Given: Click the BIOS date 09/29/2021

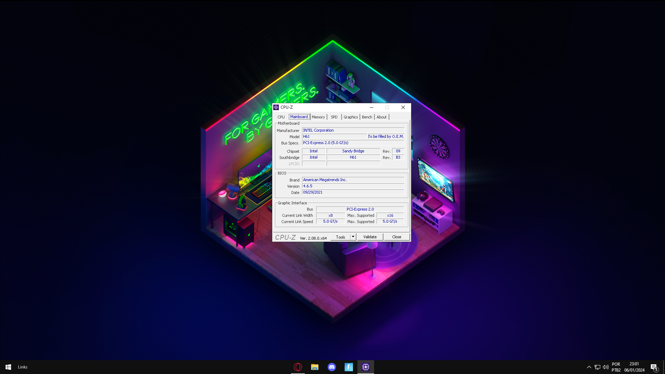Looking at the screenshot, I should click(x=353, y=192).
